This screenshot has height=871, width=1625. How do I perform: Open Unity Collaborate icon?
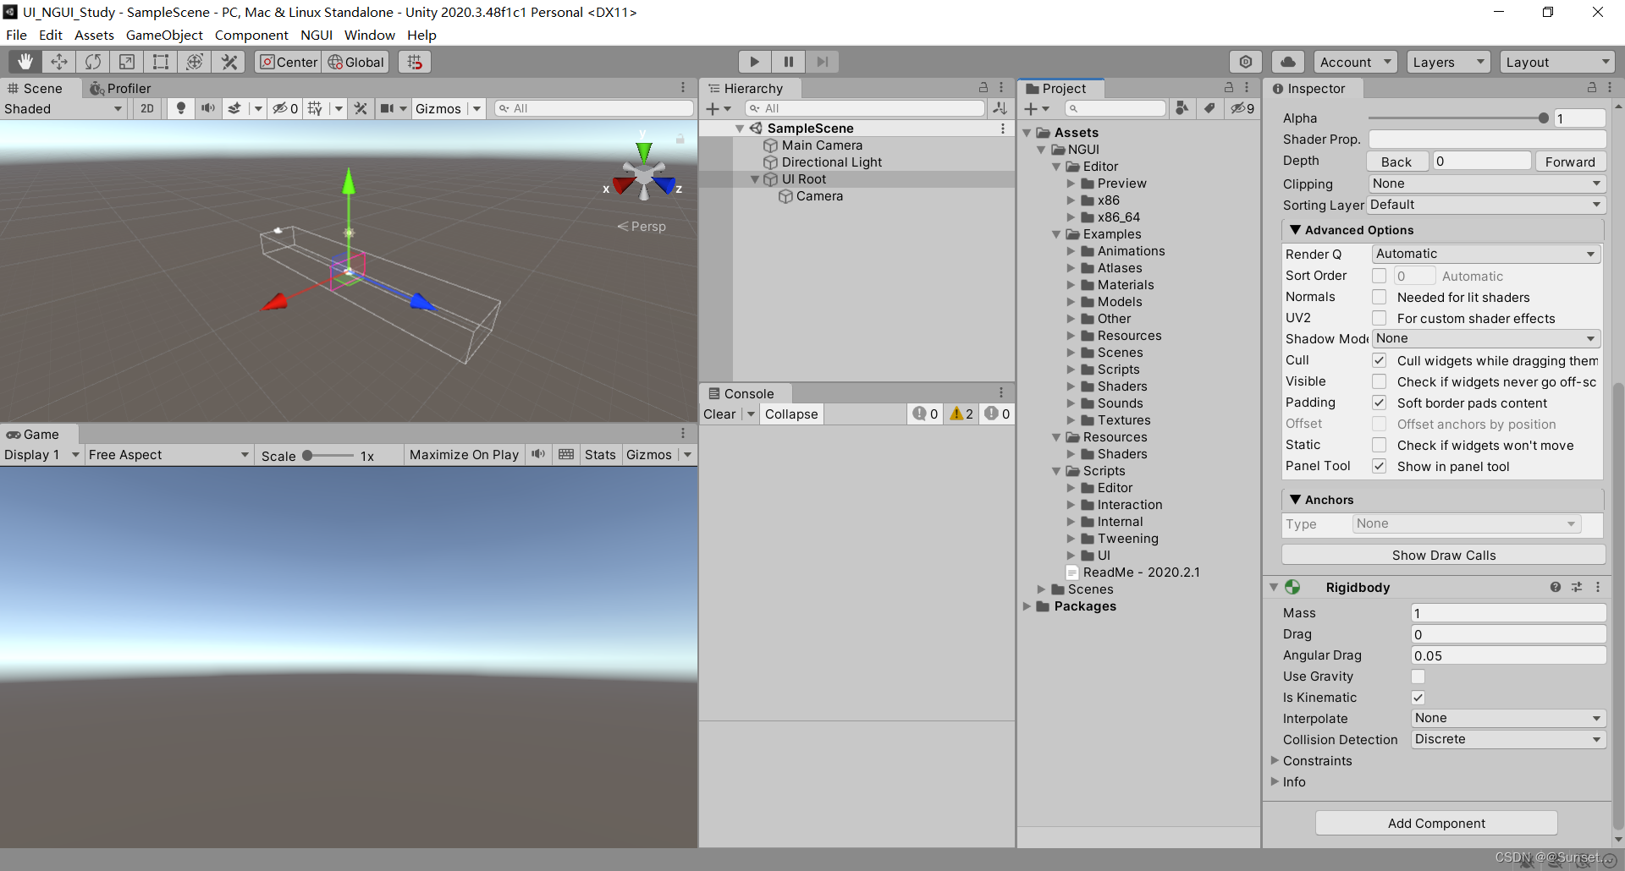click(x=1246, y=62)
